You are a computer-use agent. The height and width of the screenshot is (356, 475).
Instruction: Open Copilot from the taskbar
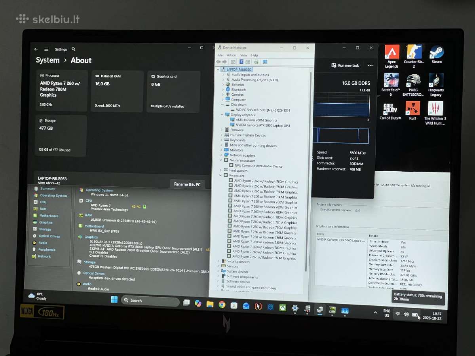(x=198, y=303)
